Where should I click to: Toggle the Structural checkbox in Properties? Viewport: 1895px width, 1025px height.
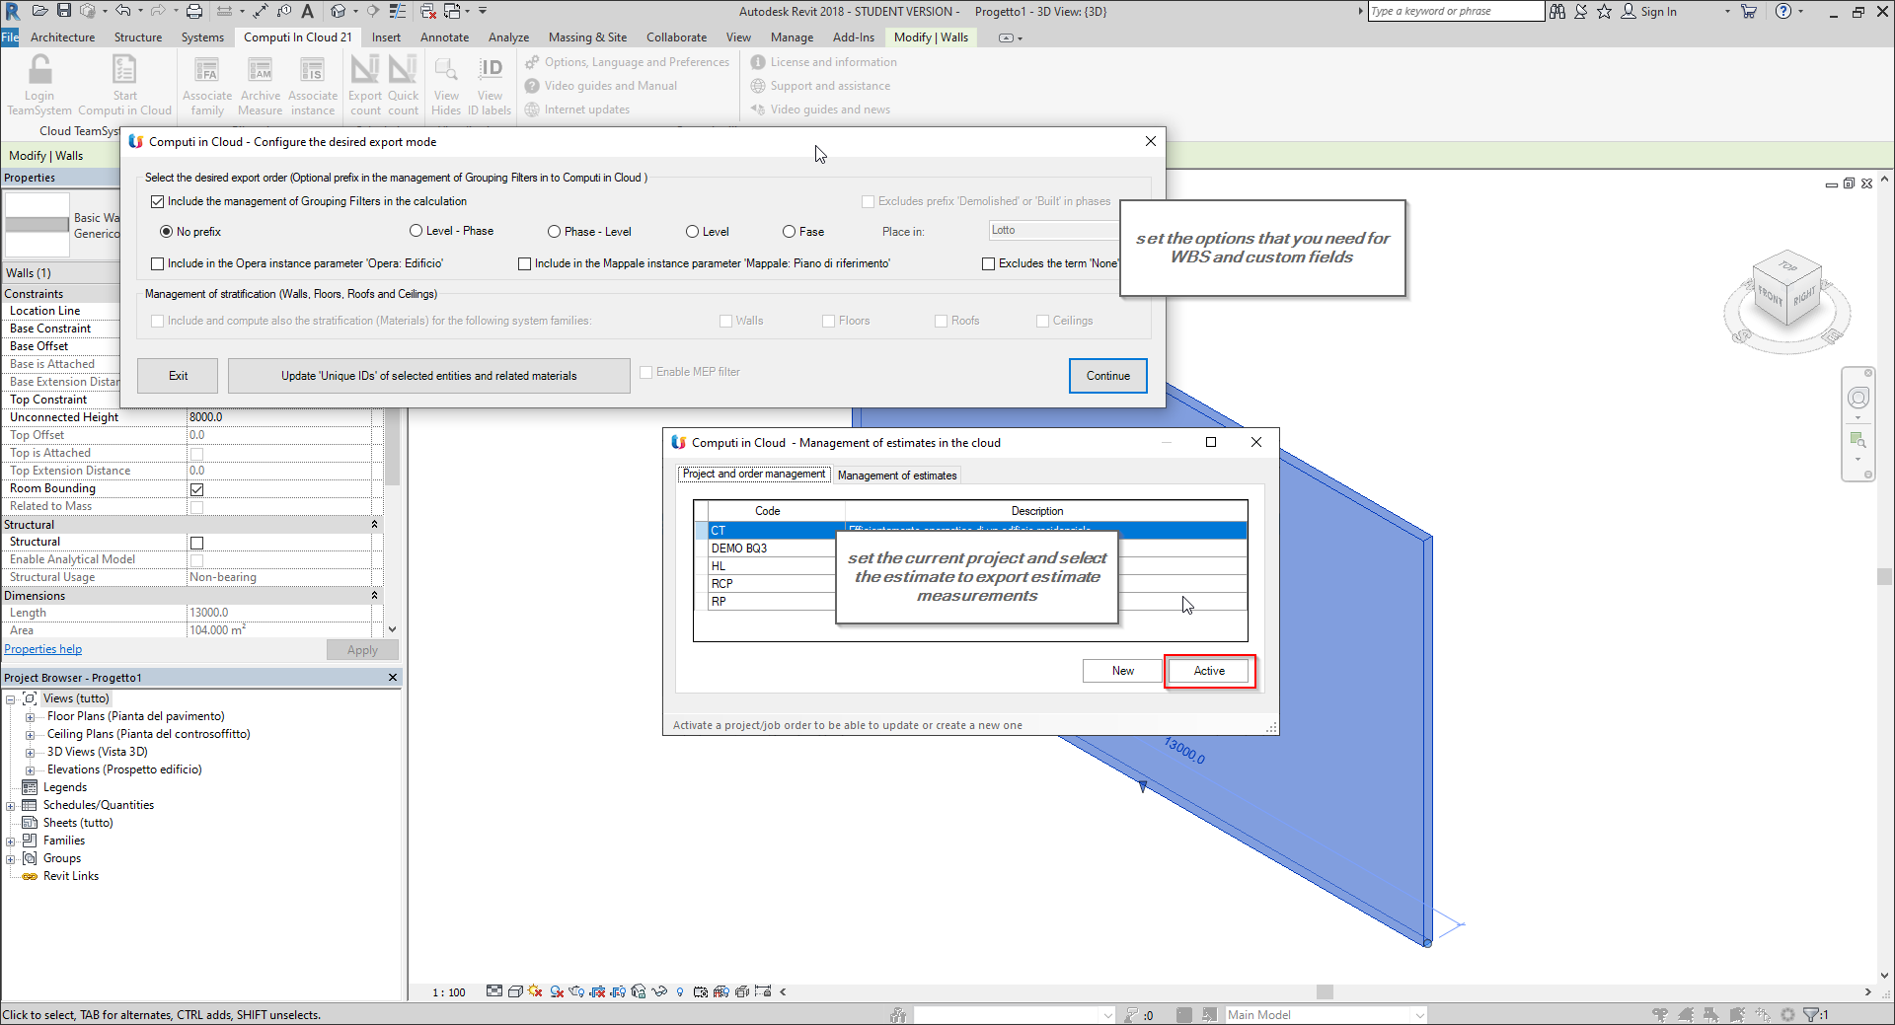(x=196, y=543)
